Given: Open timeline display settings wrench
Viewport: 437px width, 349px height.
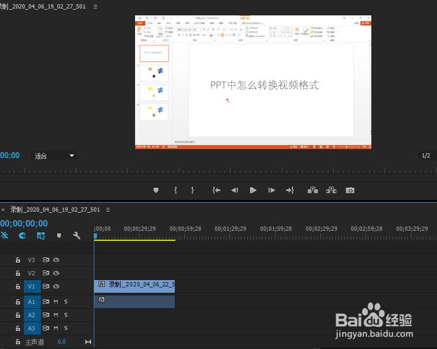Looking at the screenshot, I should coord(77,235).
